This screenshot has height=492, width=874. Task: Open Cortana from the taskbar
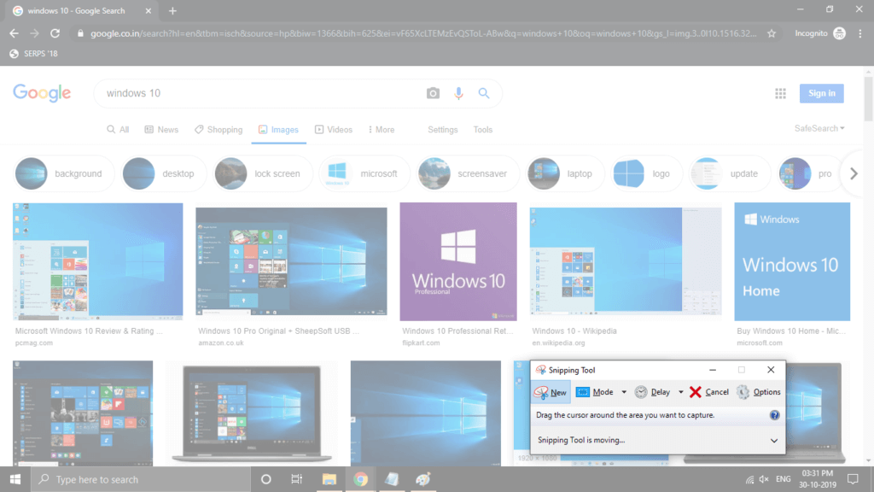(x=266, y=479)
